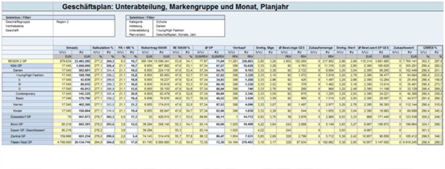Click the Rohertrag column header
The height and width of the screenshot is (169, 445).
154,48
